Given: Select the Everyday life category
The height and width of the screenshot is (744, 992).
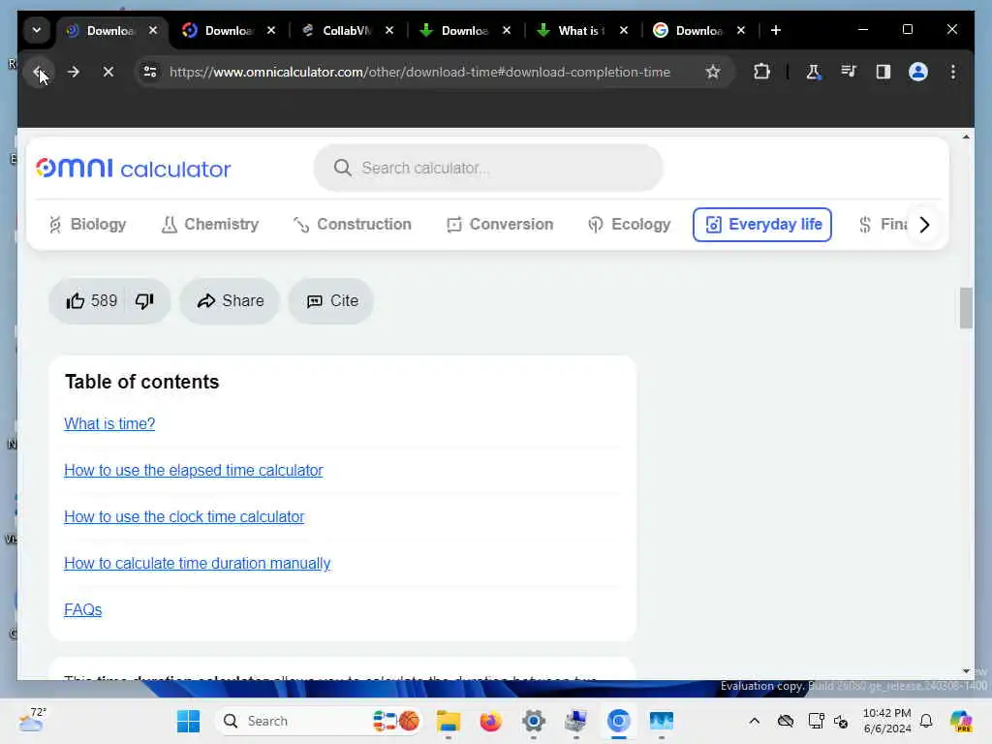Looking at the screenshot, I should [762, 224].
